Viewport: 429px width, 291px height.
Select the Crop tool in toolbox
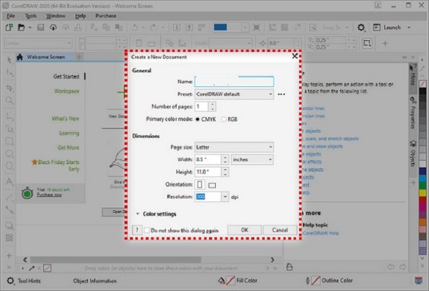(9, 88)
